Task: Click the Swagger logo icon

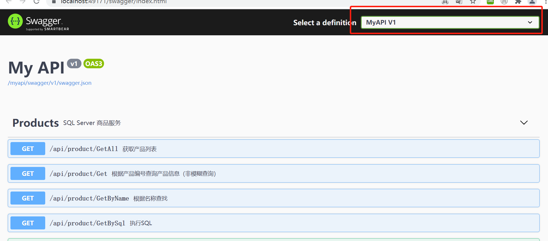Action: tap(15, 21)
